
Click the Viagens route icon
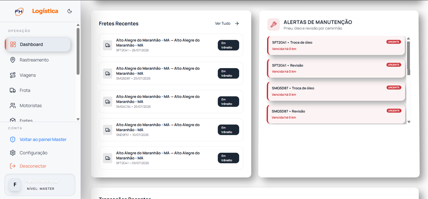click(13, 75)
